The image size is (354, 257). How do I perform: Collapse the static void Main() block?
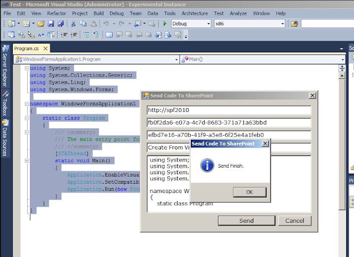pos(27,160)
